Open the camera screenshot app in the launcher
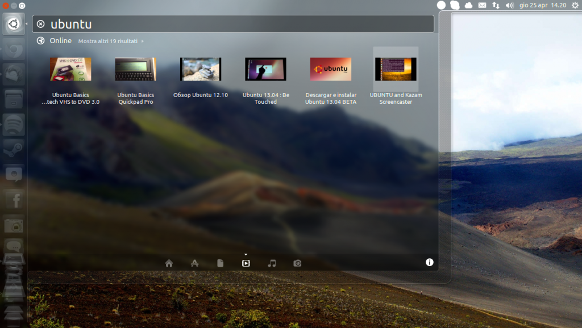This screenshot has width=582, height=328. point(14,225)
